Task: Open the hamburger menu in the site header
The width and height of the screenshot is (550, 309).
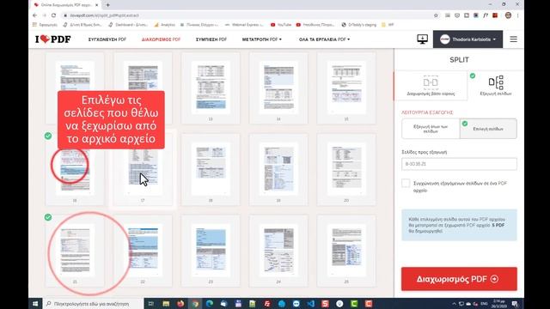Action: coord(513,39)
